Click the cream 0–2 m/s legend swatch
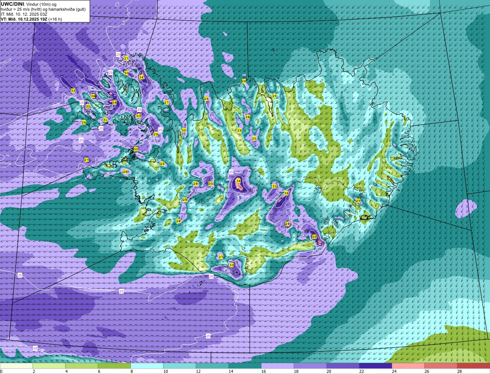The image size is (490, 374). [x=17, y=366]
